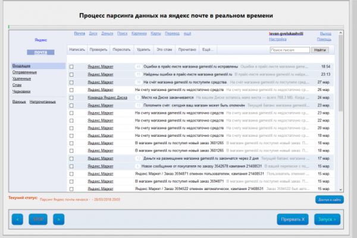357x238 pixels.
Task: Filter by Непрочитанные label
Action: (x=43, y=102)
